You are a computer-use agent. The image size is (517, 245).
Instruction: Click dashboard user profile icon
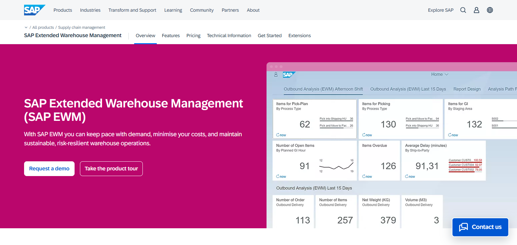pos(276,74)
